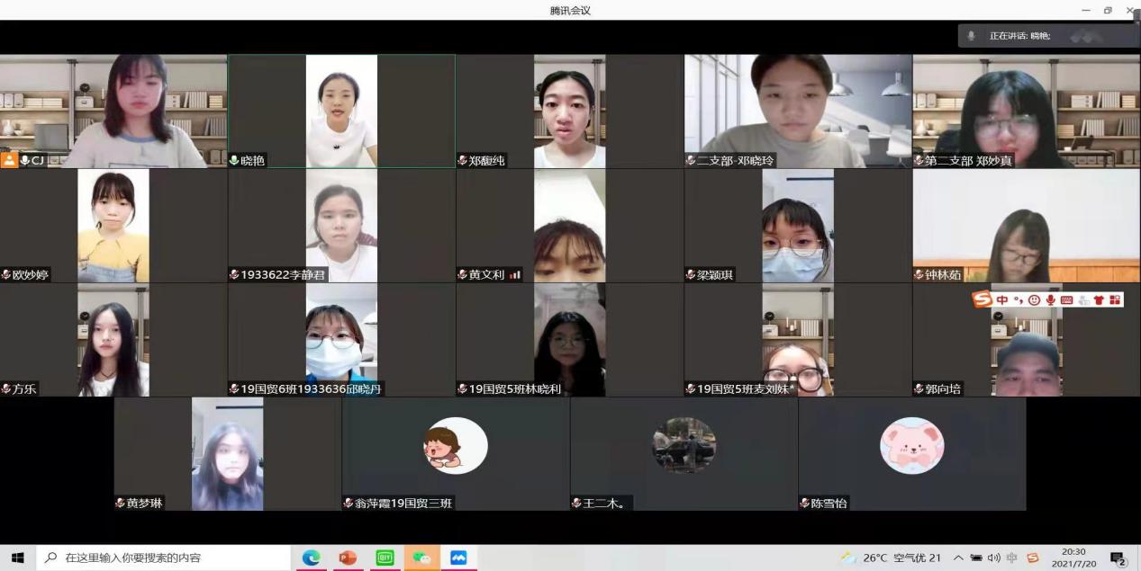Launch Microsoft Edge from the taskbar
The image size is (1141, 571).
point(311,558)
